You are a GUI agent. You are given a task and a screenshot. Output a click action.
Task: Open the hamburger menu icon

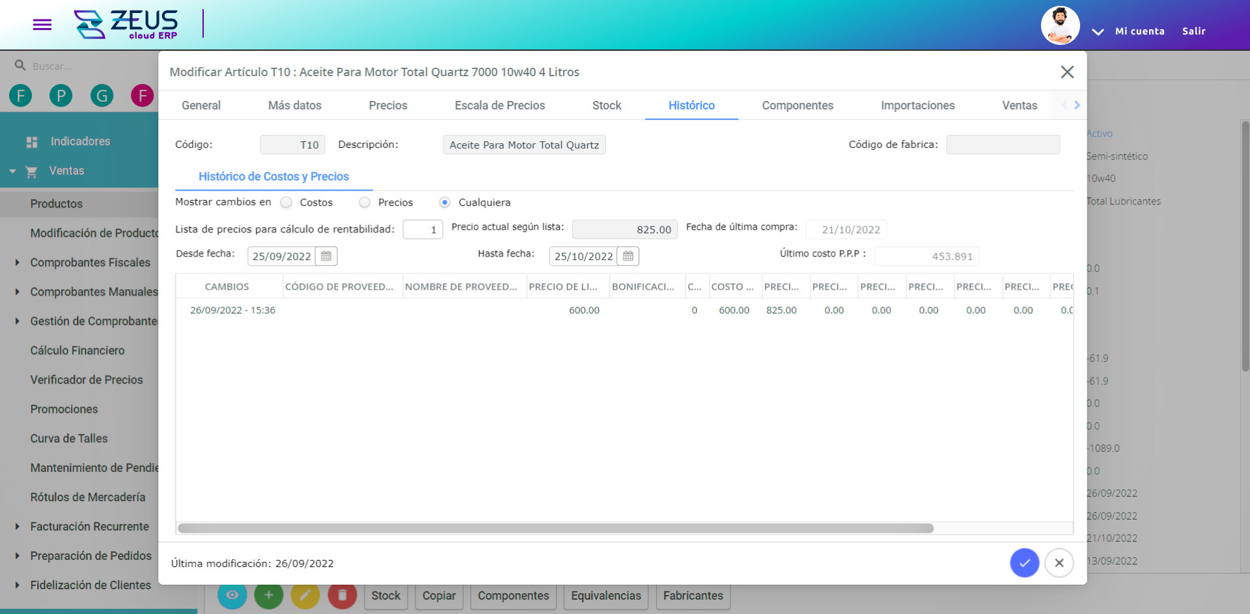point(42,25)
